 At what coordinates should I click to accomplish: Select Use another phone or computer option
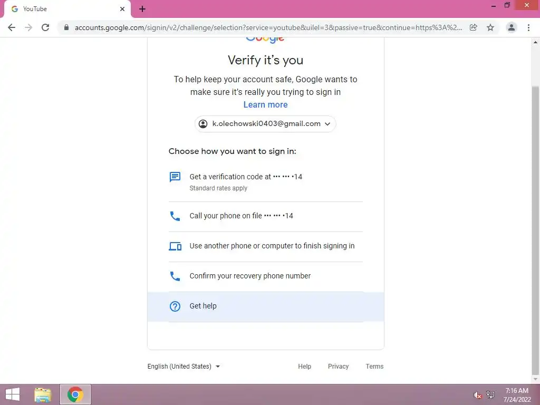266,246
